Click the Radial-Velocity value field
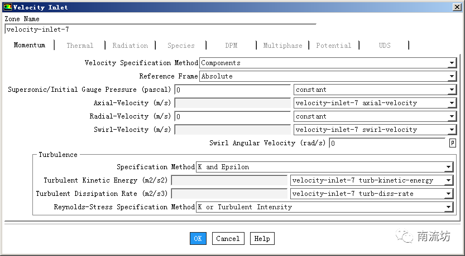The image size is (465, 256). [232, 116]
